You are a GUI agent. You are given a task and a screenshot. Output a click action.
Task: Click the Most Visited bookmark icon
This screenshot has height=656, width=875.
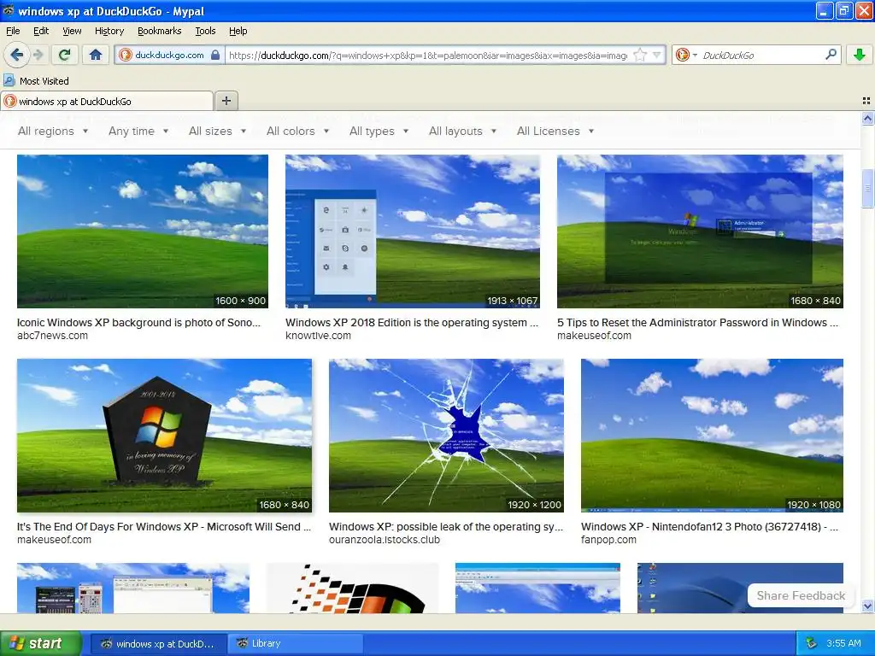click(x=9, y=80)
